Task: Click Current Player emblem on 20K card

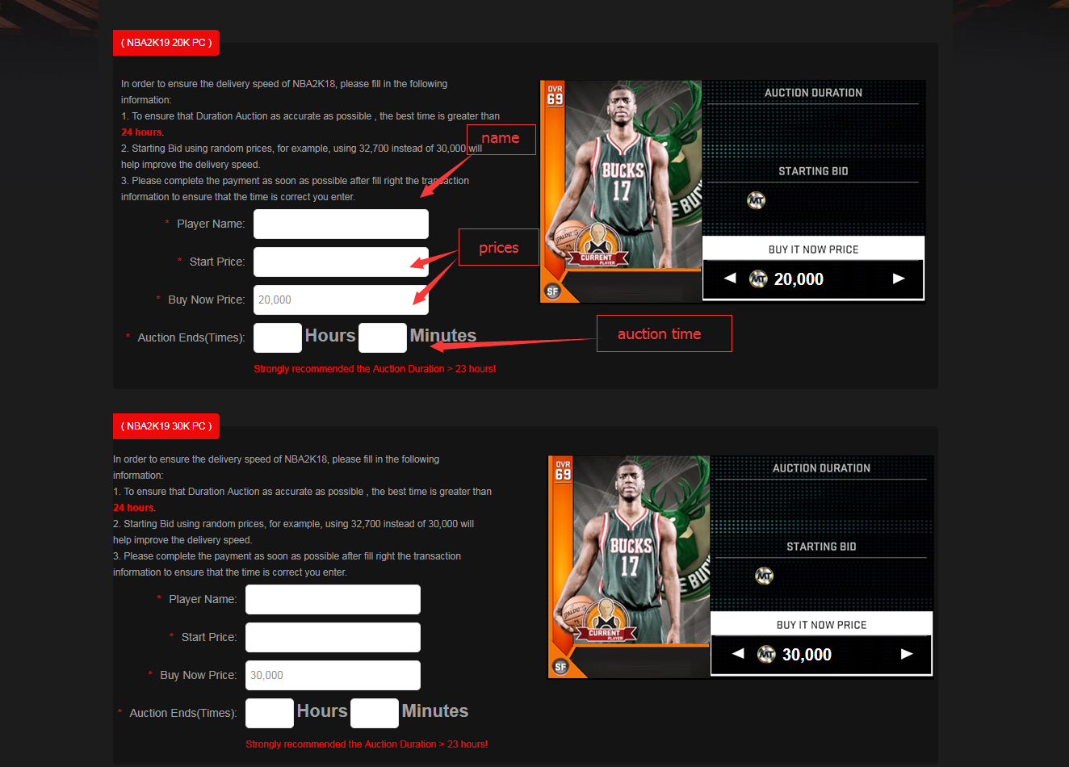Action: [598, 244]
